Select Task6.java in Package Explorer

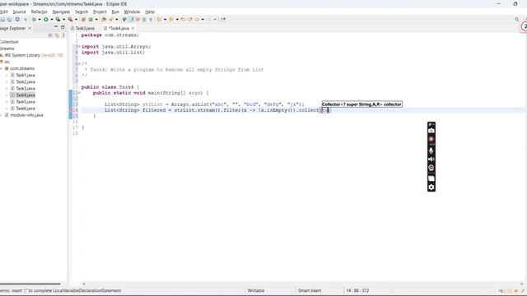26,109
